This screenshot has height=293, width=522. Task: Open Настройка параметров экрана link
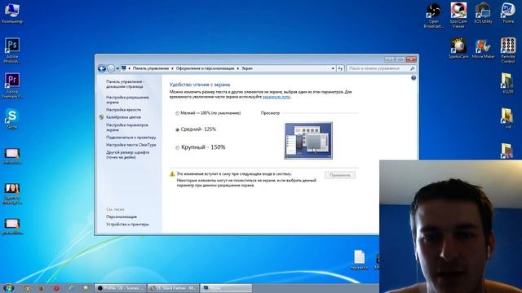[x=127, y=127]
